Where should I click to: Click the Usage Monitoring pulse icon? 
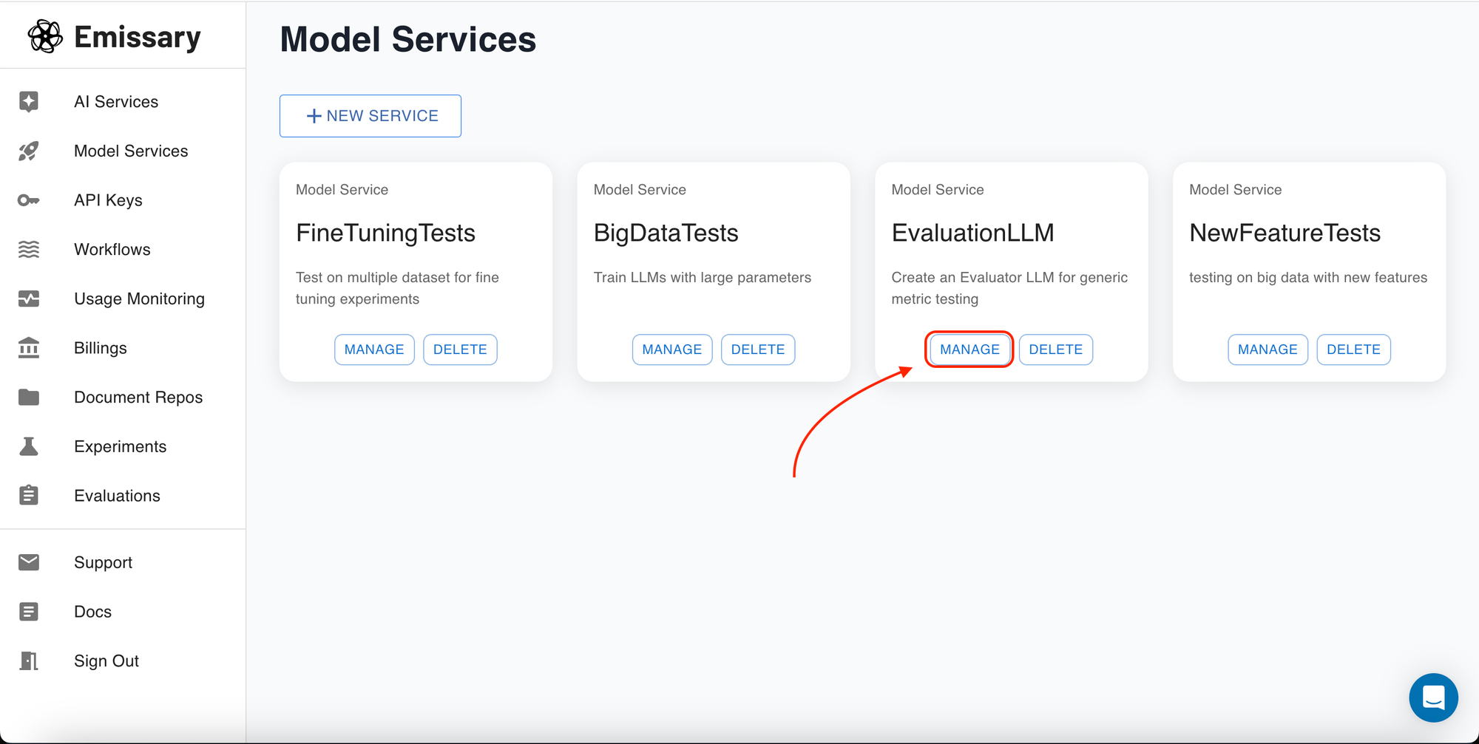point(29,298)
